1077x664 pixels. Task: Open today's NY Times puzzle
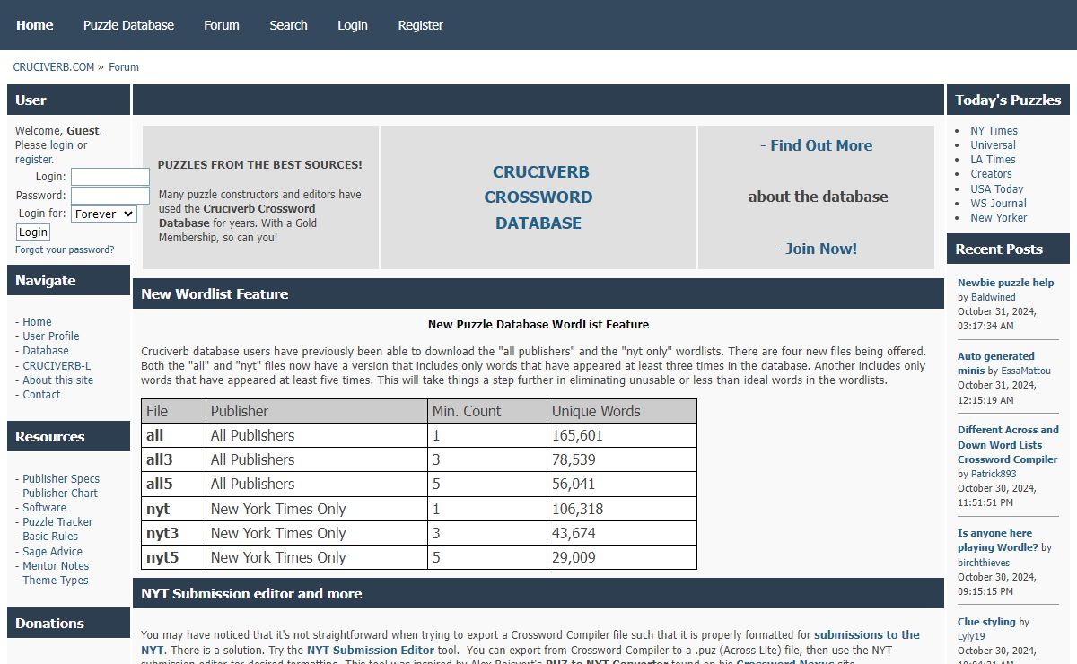point(994,131)
